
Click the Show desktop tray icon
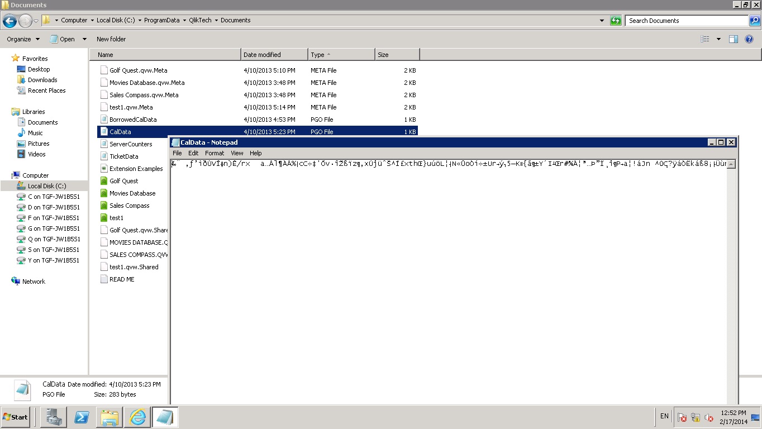(755, 417)
